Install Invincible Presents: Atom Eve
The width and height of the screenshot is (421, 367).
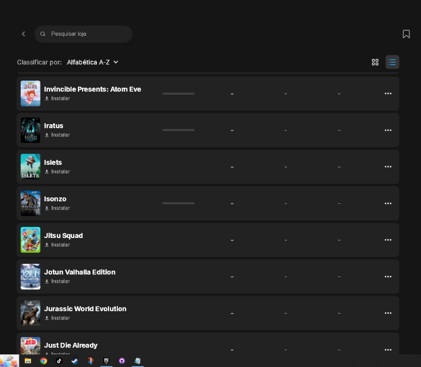coord(57,98)
